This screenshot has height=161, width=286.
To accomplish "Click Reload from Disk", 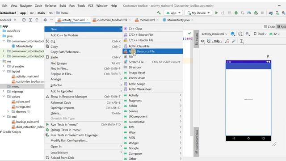I will coord(84,158).
